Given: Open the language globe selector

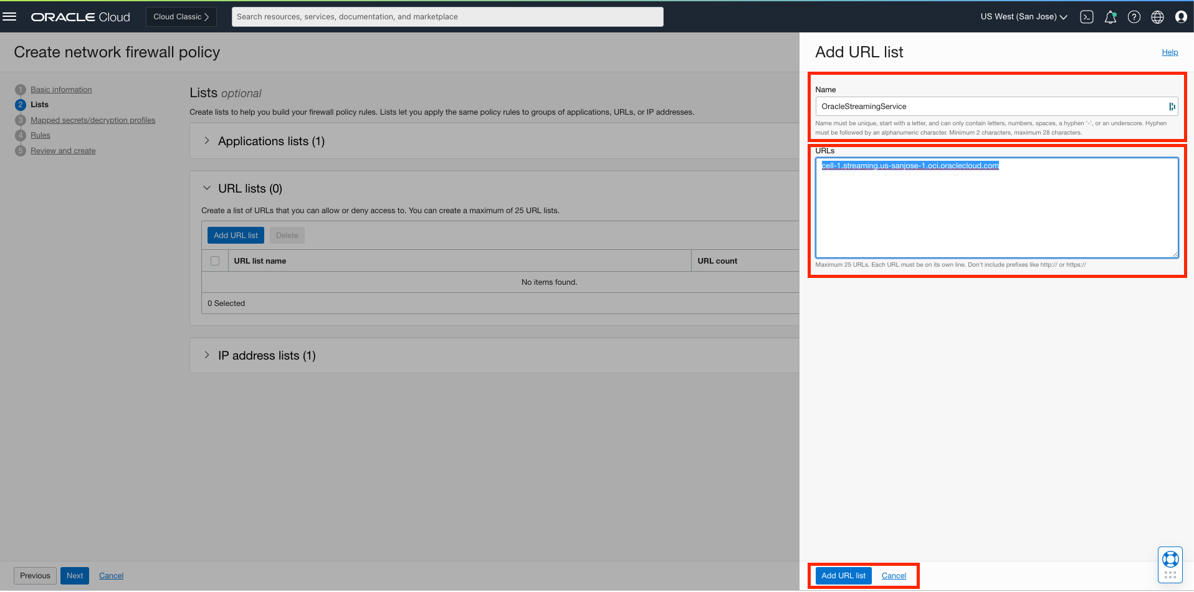Looking at the screenshot, I should click(1157, 17).
